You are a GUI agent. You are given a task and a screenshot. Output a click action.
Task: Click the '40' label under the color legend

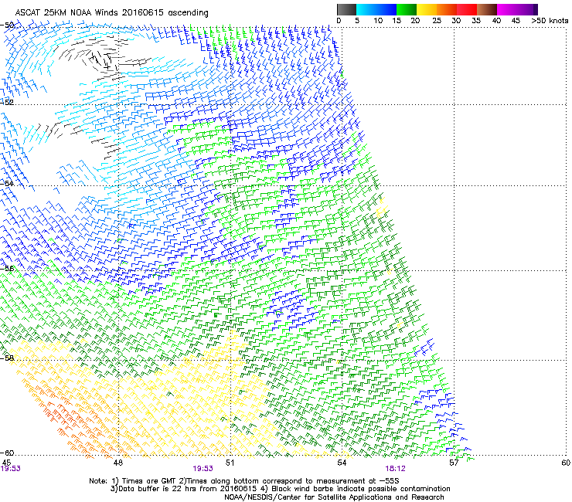click(496, 21)
